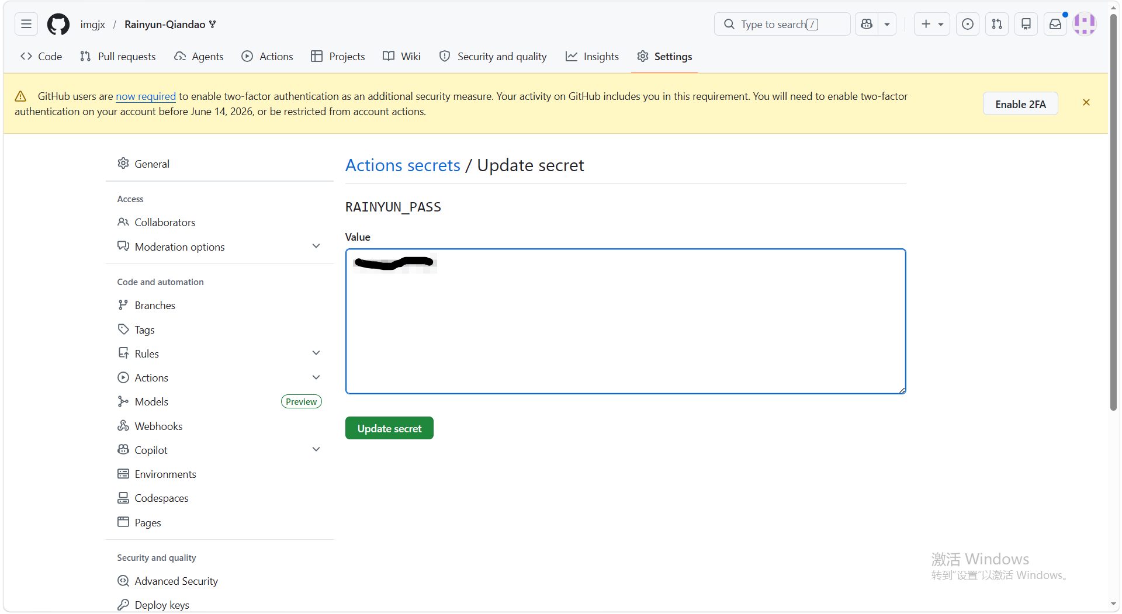Click inside the secret Value text area

(625, 321)
